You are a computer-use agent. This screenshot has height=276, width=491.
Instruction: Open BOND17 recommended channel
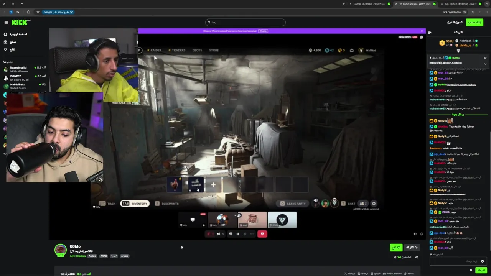coord(24,78)
